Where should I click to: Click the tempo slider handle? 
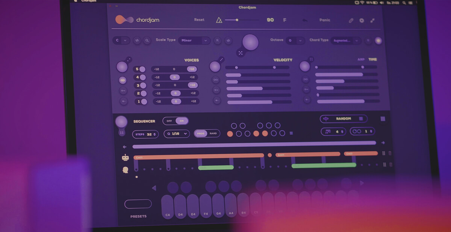[x=237, y=20]
